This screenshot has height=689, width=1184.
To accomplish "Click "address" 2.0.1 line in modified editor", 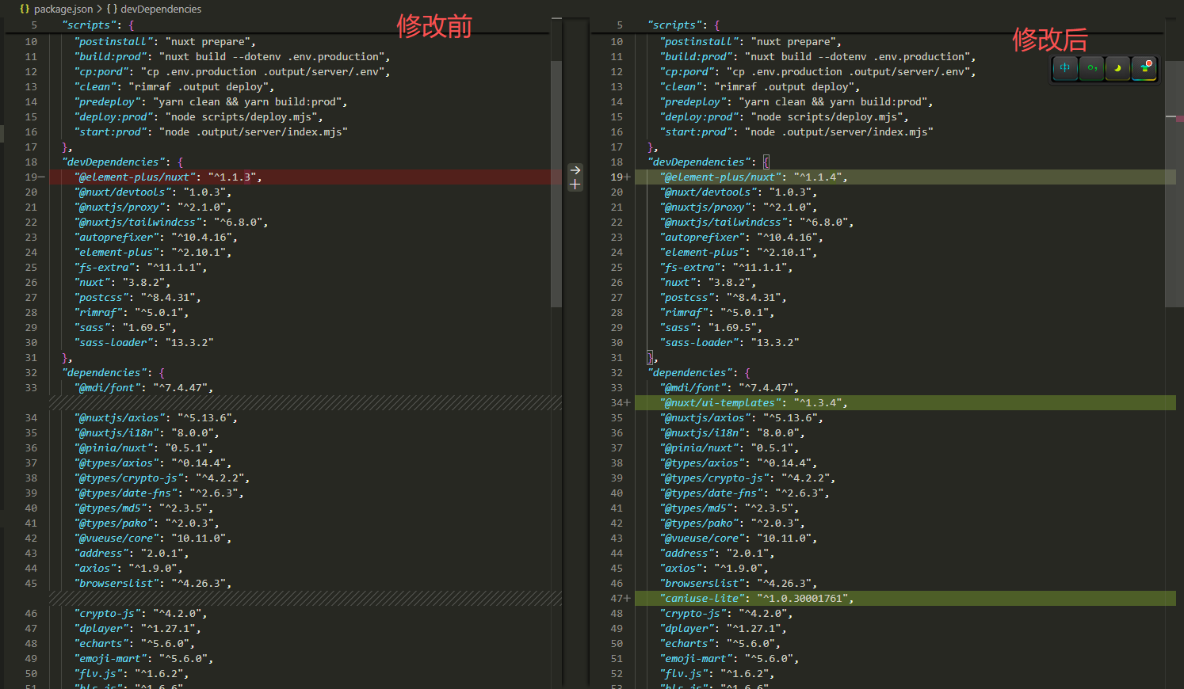I will (717, 554).
